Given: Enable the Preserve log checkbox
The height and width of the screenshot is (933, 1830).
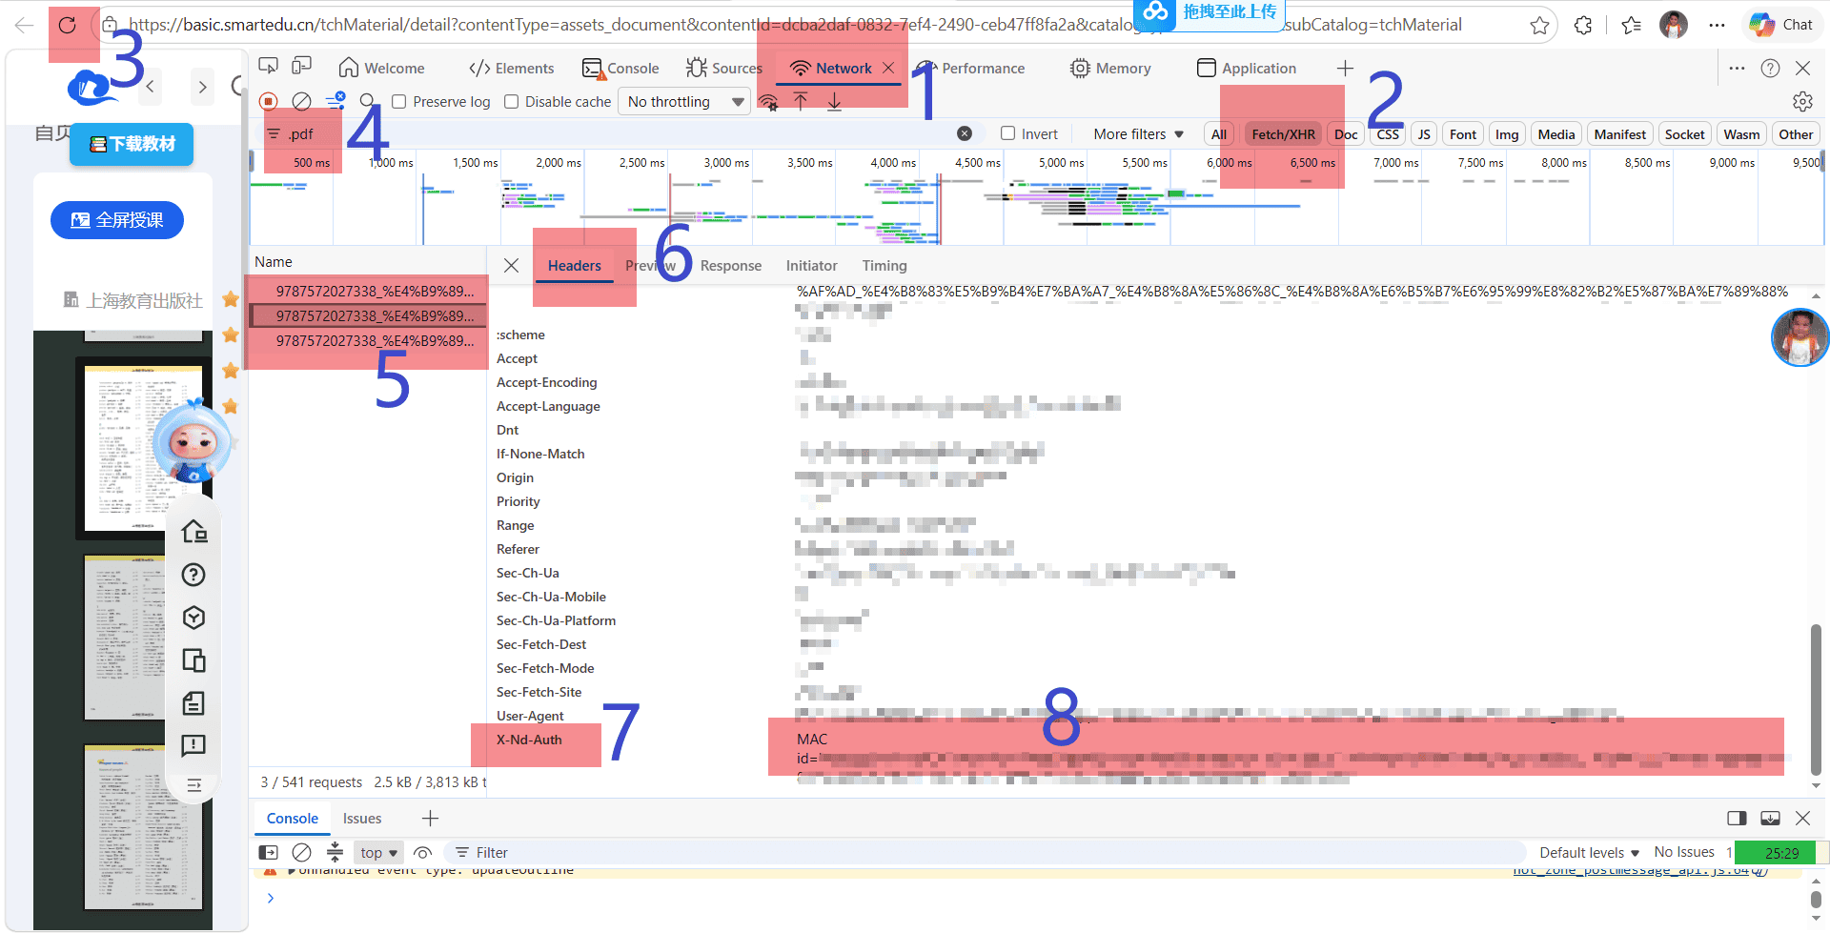Looking at the screenshot, I should (x=399, y=102).
